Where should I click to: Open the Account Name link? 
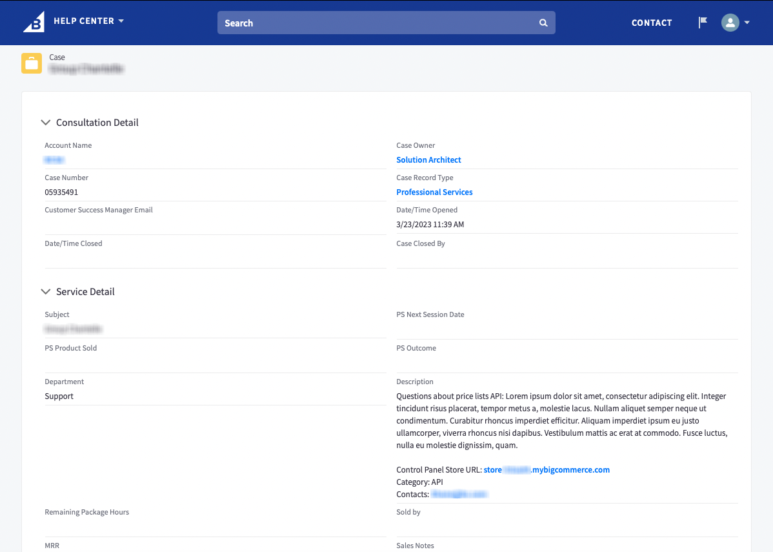pos(54,159)
